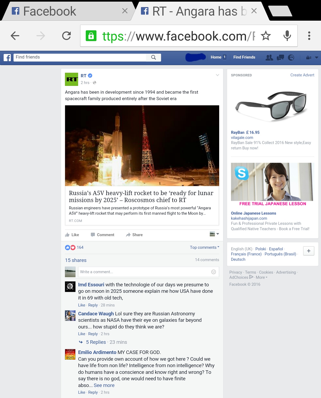Open notifications globe icon
Screen dimensions: 321x398
(291, 57)
